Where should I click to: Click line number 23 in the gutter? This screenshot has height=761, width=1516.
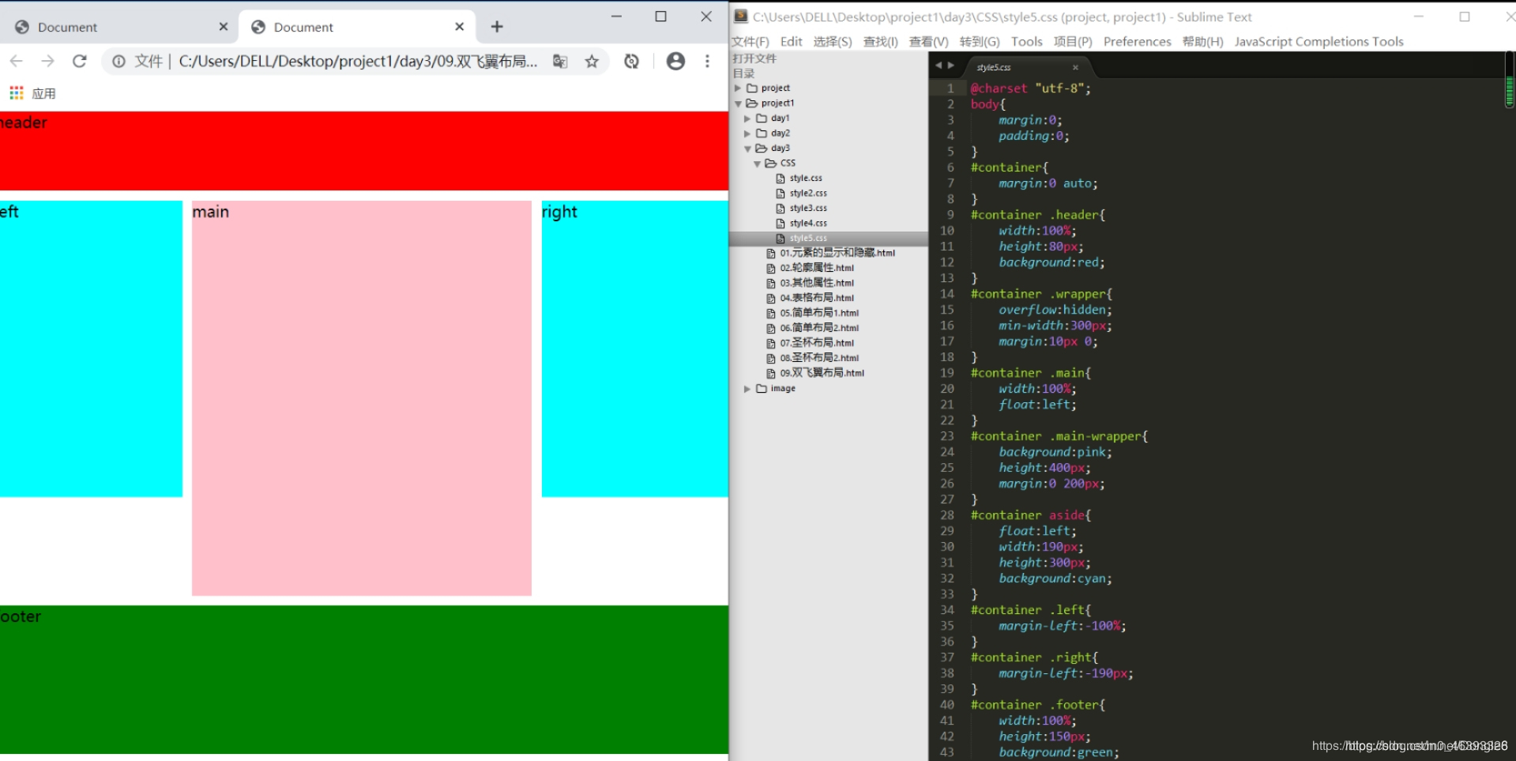click(x=946, y=435)
